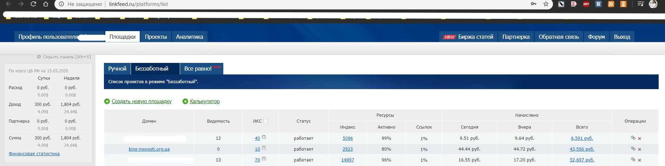Image resolution: width=665 pixels, height=166 pixels.
Task: Click the Статус column header
Action: pyautogui.click(x=303, y=121)
